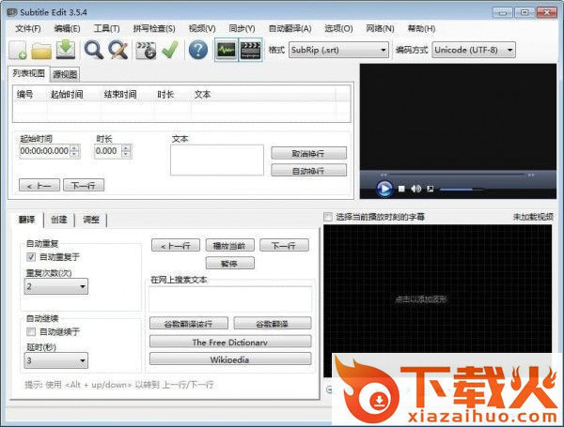Mute the video player speaker icon
Image resolution: width=564 pixels, height=427 pixels.
click(415, 189)
